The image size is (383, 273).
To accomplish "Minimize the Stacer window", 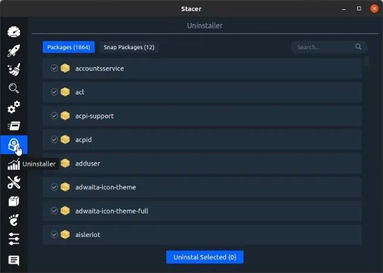I will 344,9.
